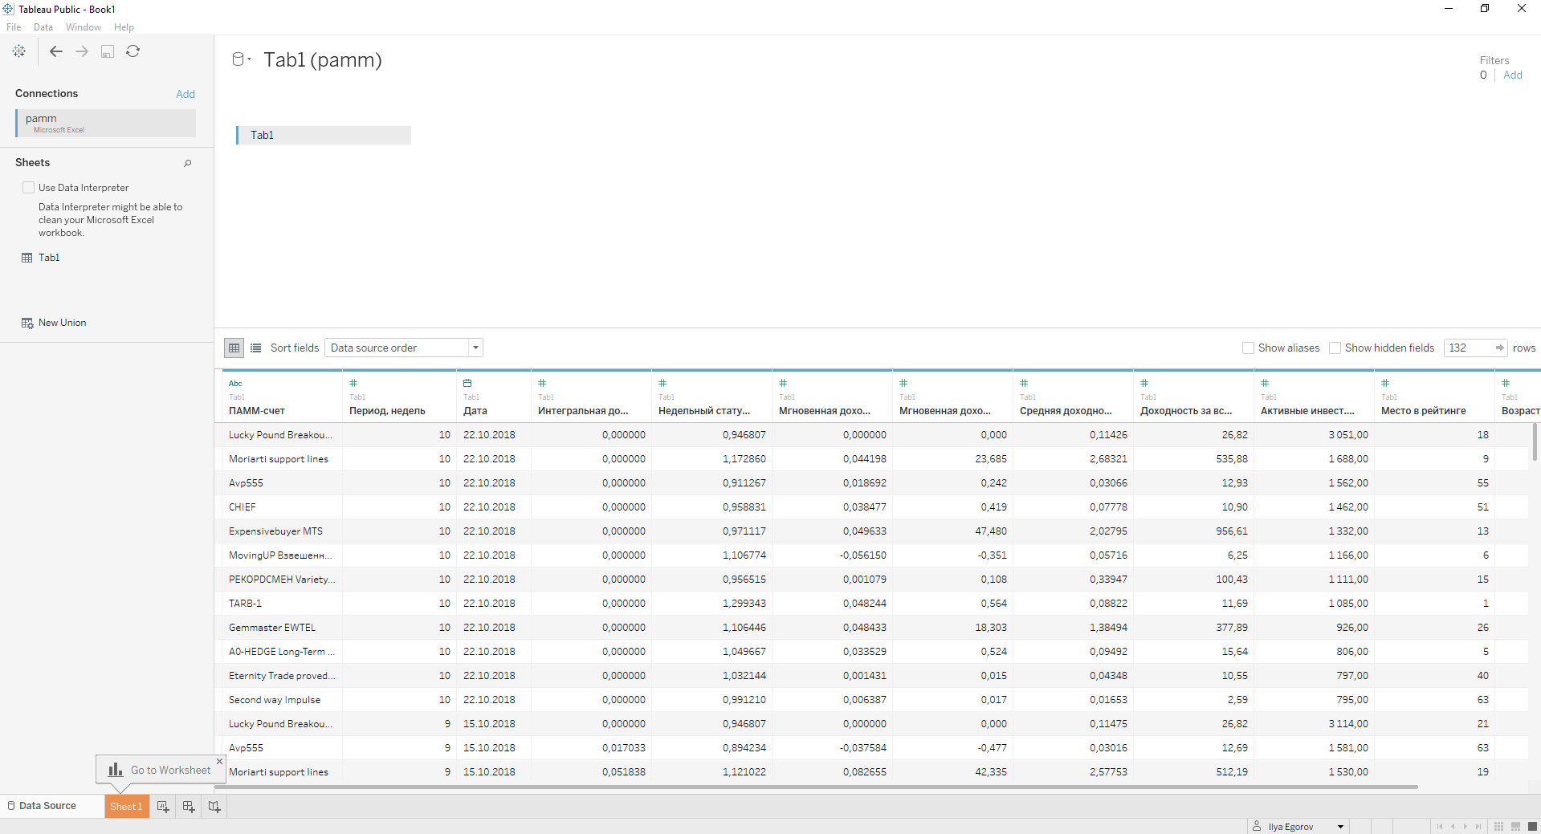The width and height of the screenshot is (1541, 834).
Task: Add a new dashboard
Action: tap(189, 807)
